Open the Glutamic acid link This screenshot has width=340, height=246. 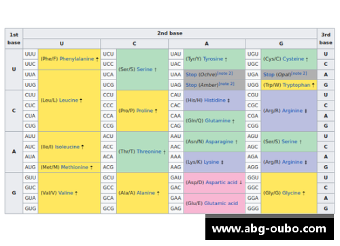(221, 203)
